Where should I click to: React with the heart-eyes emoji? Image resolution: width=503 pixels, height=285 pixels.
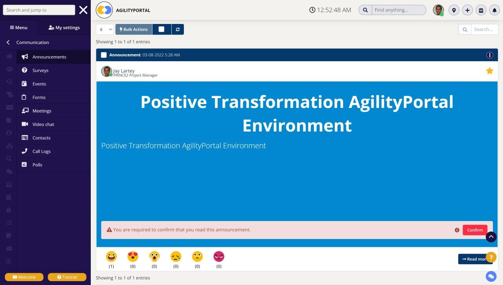[132, 257]
